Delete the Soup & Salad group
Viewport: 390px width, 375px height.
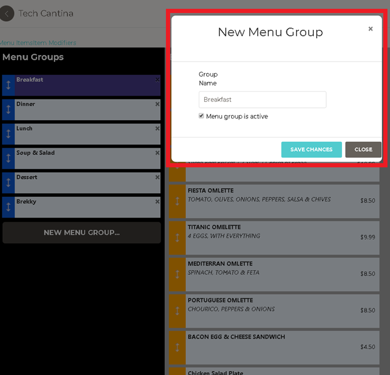157,153
